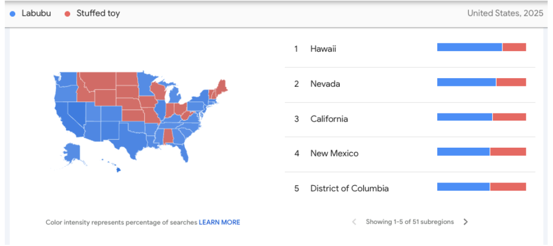The image size is (553, 246).
Task: Click Nevada's red Stuffed toy bar segment
Action: pos(511,82)
